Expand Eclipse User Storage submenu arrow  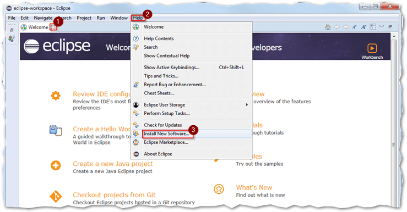[247, 105]
